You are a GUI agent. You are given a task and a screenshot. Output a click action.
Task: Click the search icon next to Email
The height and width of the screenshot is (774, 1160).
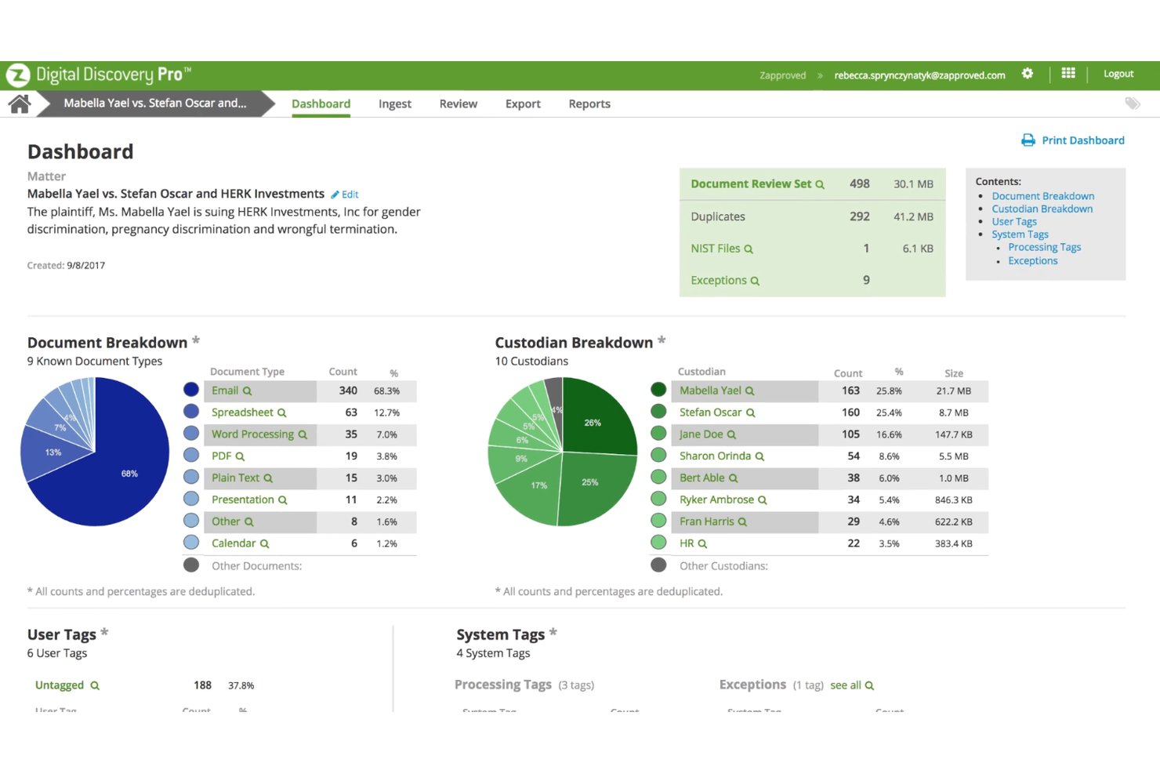pos(247,391)
